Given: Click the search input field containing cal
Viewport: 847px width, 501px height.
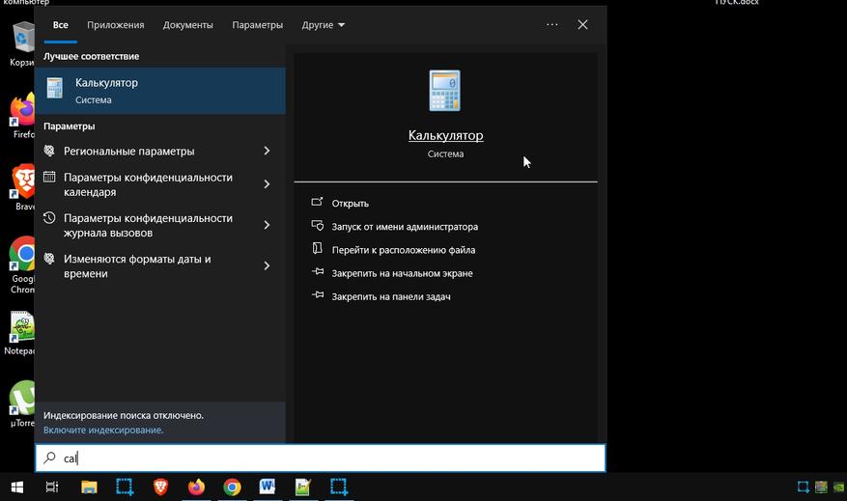Looking at the screenshot, I should [321, 458].
